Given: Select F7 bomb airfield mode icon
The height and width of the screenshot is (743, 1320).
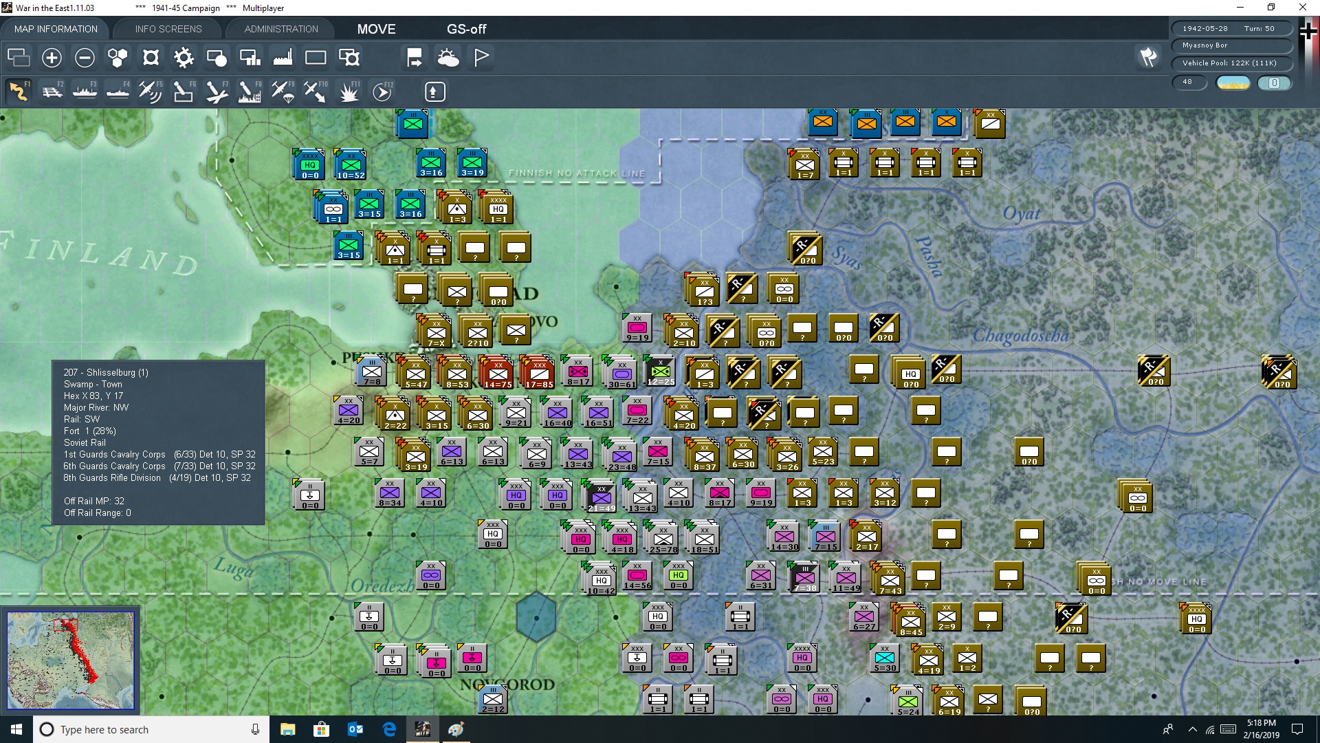Looking at the screenshot, I should point(217,91).
